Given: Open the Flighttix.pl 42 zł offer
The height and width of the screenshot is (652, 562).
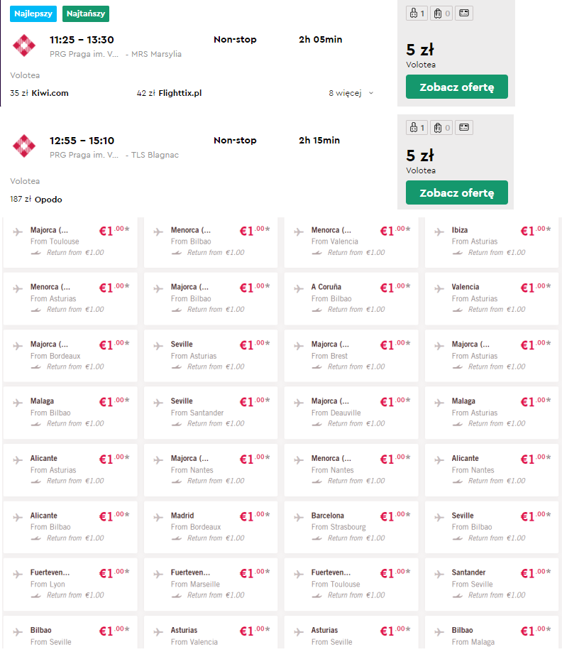Looking at the screenshot, I should click(170, 93).
